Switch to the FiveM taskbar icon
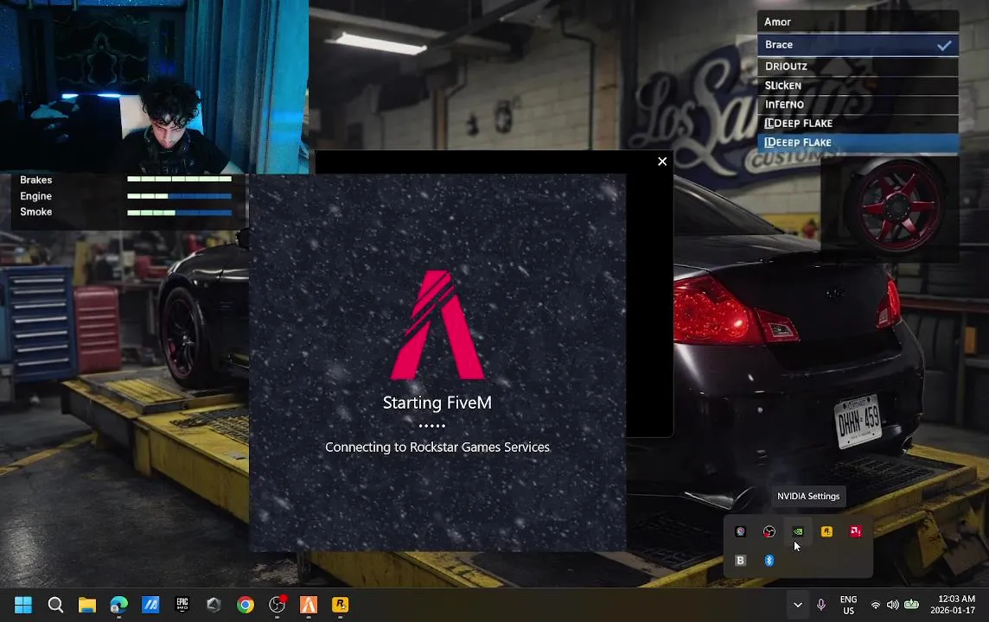Image resolution: width=989 pixels, height=622 pixels. tap(309, 605)
